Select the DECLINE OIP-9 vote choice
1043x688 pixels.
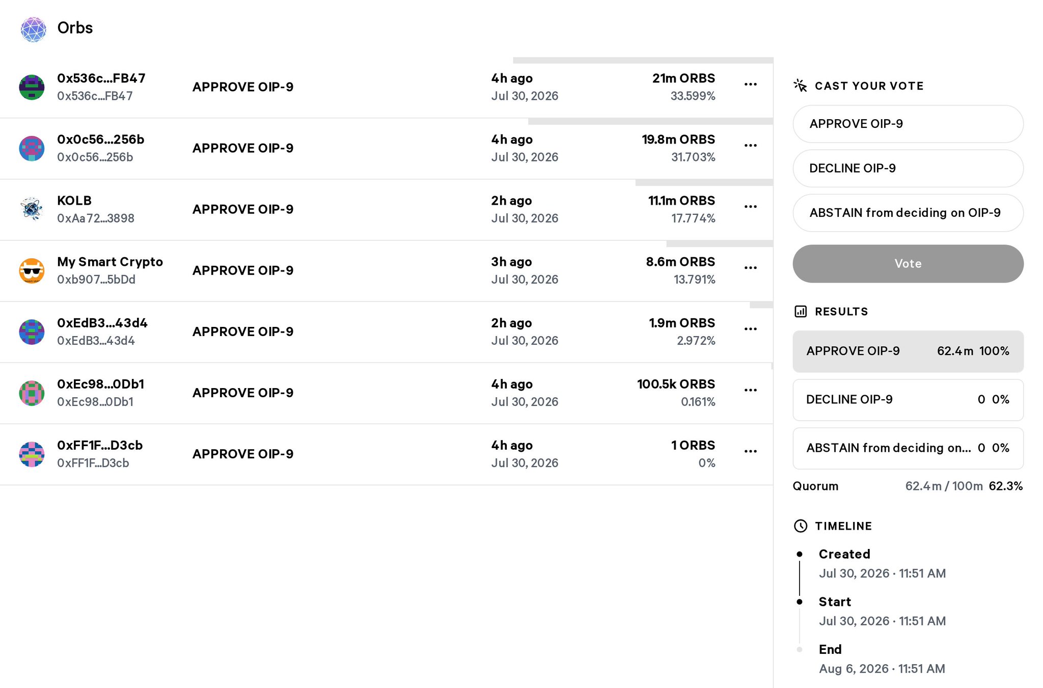click(908, 168)
